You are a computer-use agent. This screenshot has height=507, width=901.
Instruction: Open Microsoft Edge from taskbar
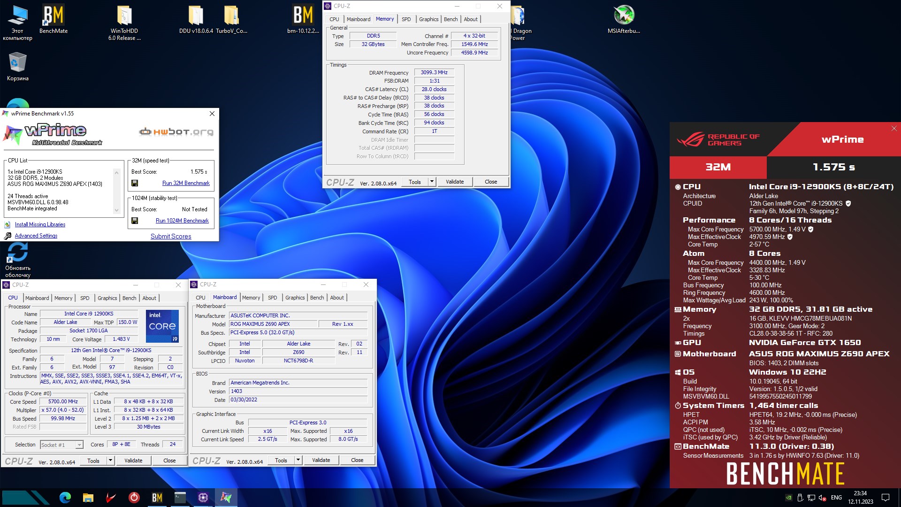[x=65, y=498]
